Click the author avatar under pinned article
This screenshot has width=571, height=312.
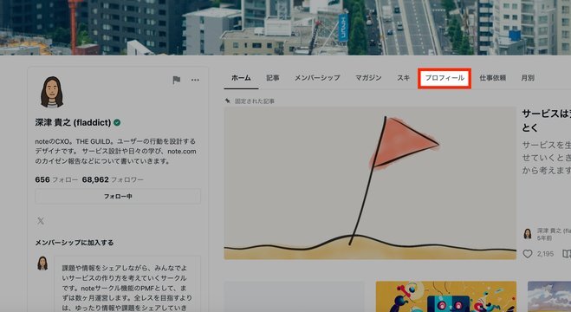point(528,234)
